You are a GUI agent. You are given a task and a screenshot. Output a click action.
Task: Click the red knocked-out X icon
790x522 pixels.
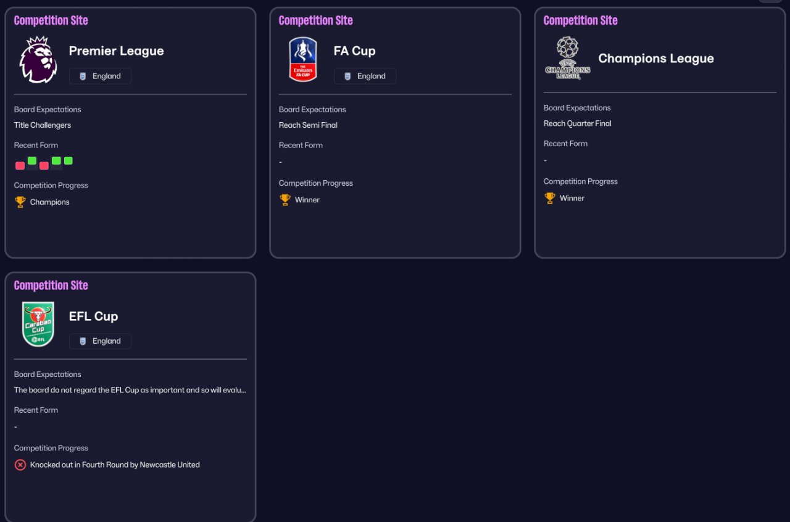[20, 465]
